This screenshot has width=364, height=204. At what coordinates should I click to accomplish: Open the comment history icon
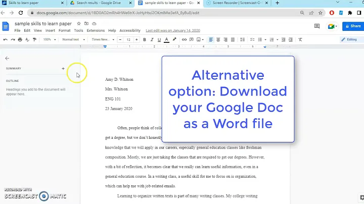click(x=317, y=26)
